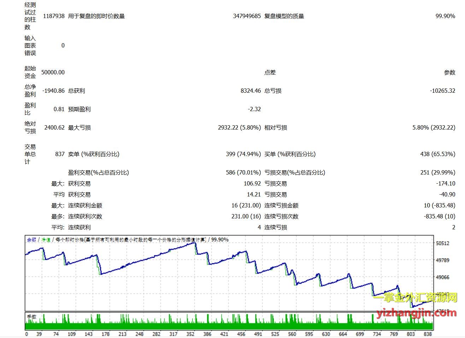Select the 交易单总计 value 837

pos(60,154)
